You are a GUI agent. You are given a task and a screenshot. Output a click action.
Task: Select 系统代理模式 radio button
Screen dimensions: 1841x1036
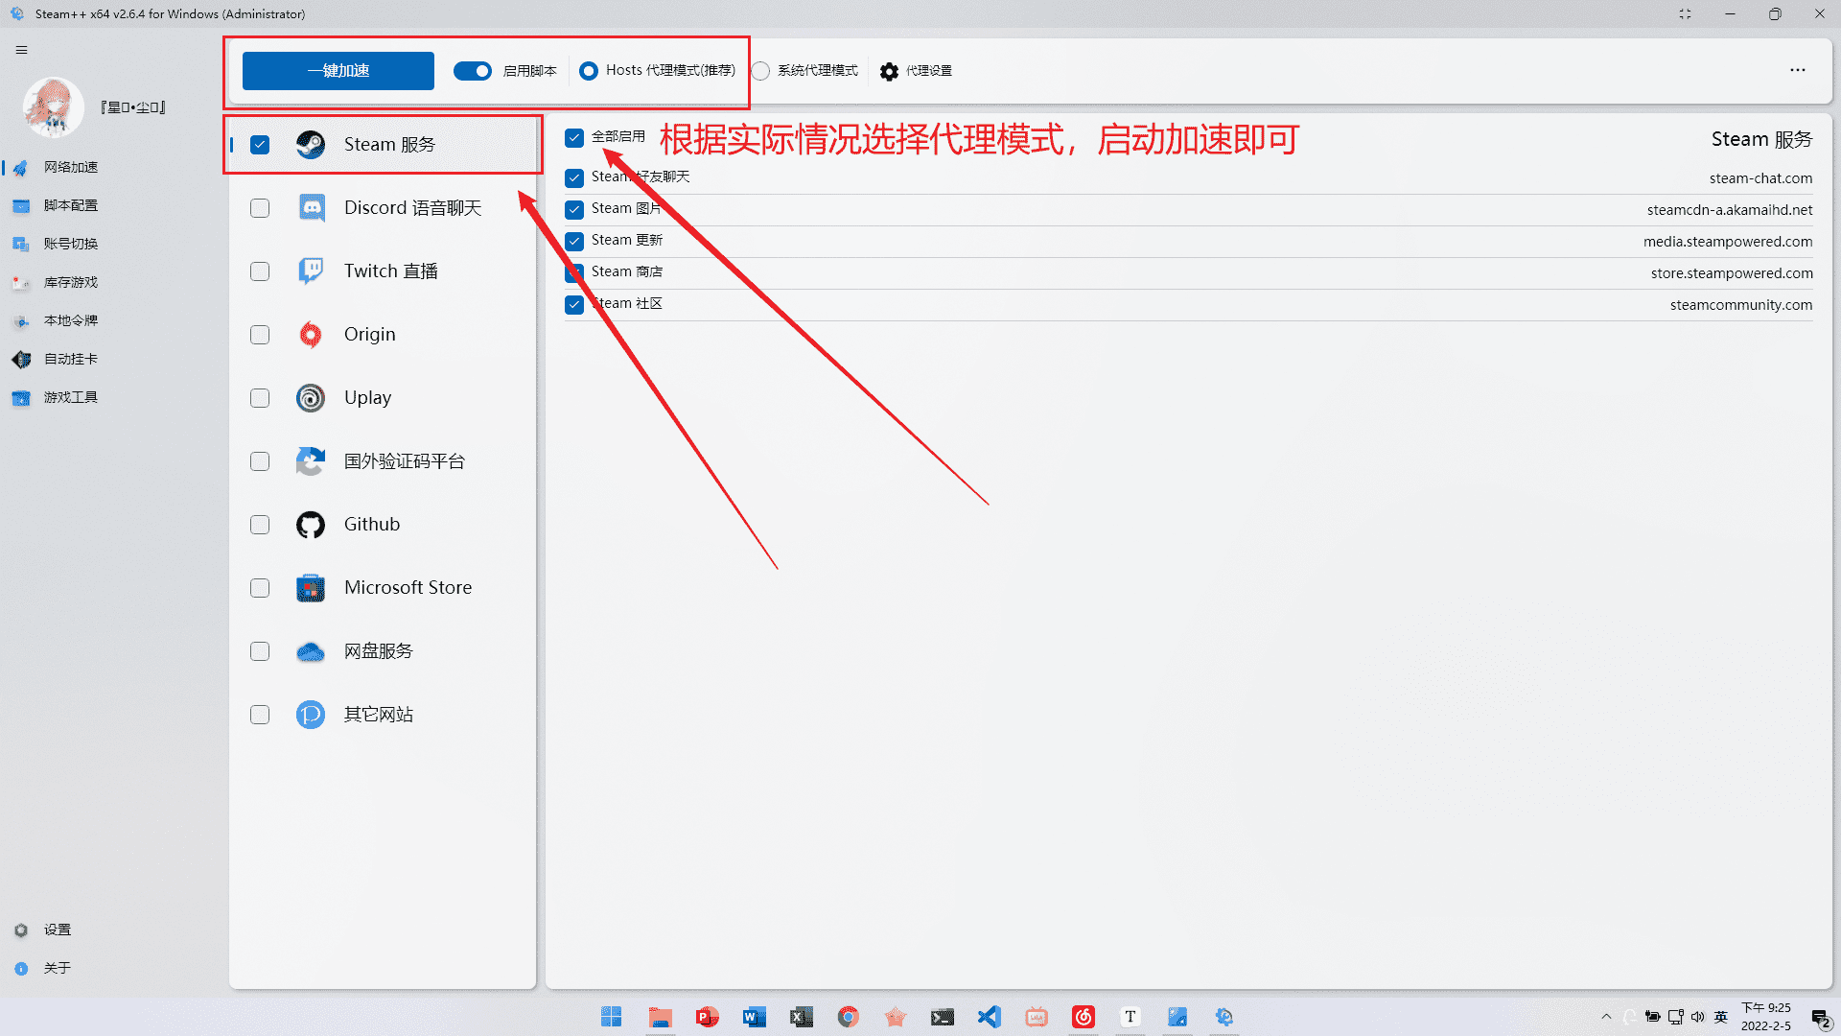tap(760, 71)
